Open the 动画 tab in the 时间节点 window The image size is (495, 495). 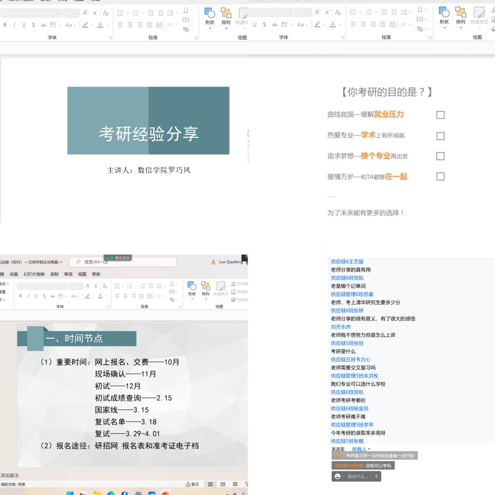tap(14, 274)
